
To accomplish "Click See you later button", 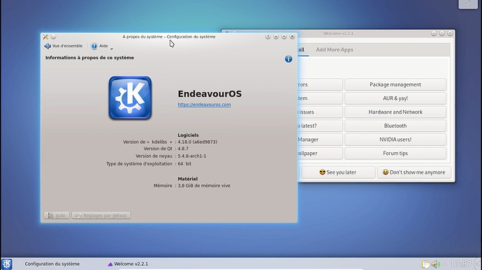I will pyautogui.click(x=338, y=172).
